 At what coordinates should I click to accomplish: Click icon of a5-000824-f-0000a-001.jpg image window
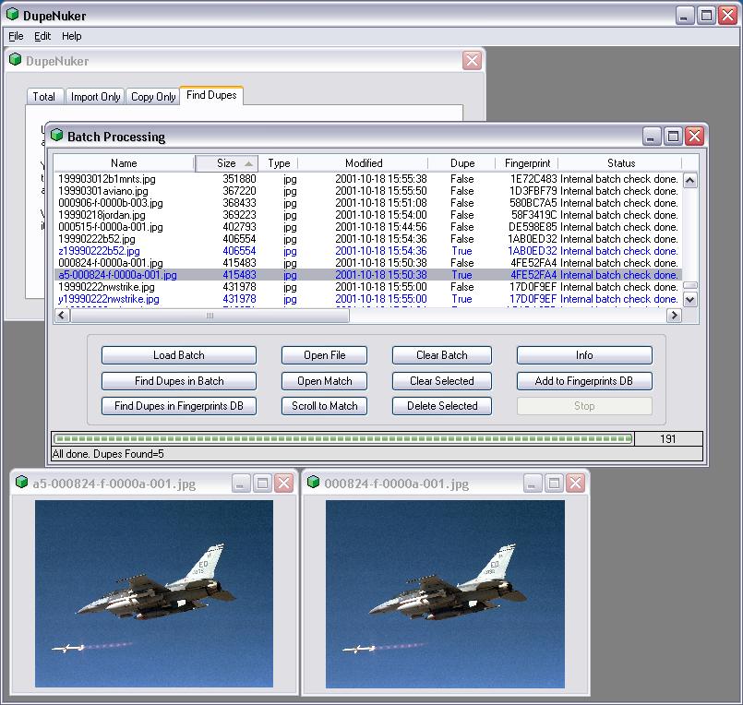tap(22, 484)
